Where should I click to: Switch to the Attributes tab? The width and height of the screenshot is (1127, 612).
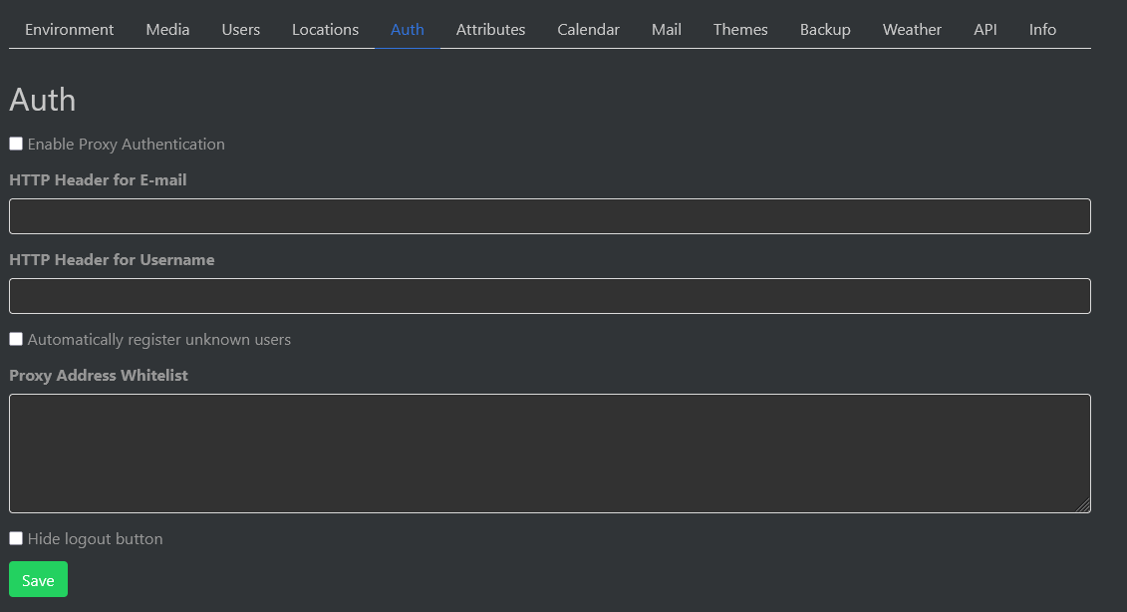(490, 29)
